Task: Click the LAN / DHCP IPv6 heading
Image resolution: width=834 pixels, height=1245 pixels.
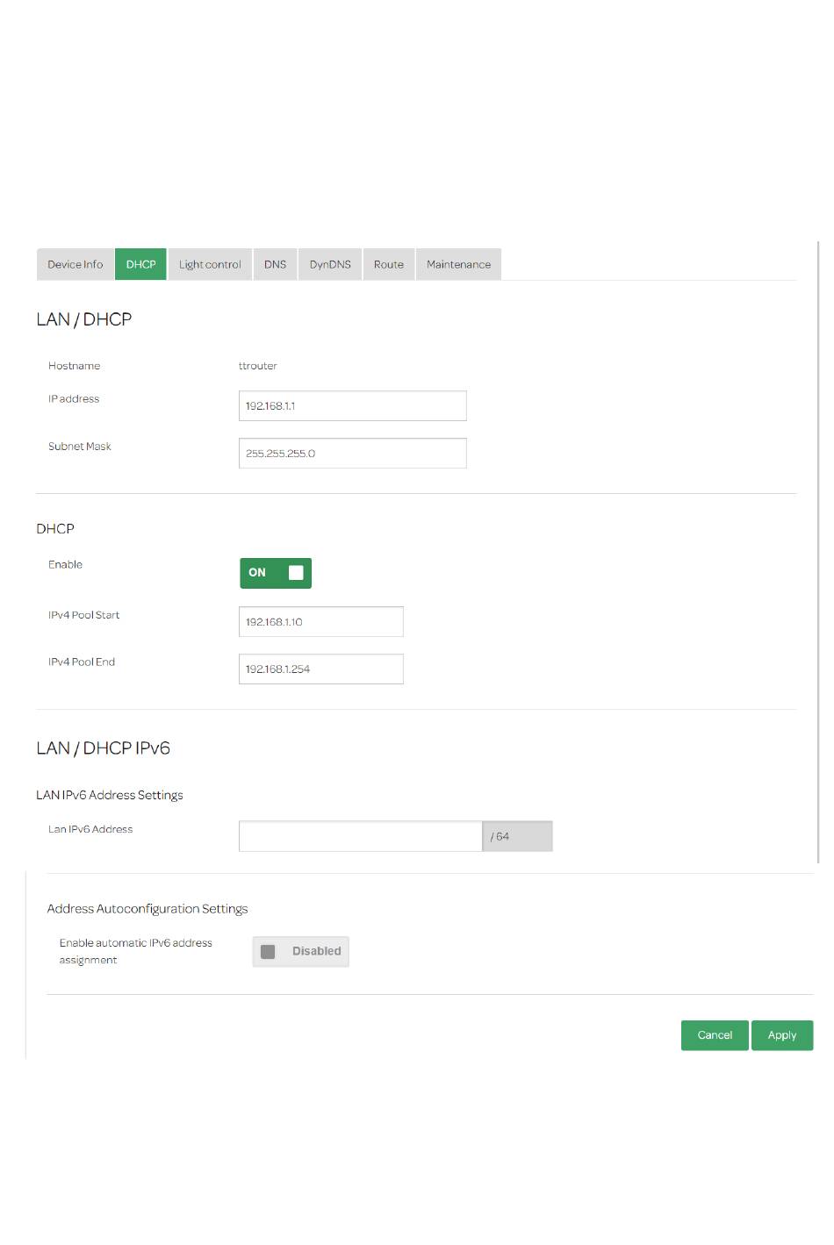Action: pyautogui.click(x=104, y=748)
